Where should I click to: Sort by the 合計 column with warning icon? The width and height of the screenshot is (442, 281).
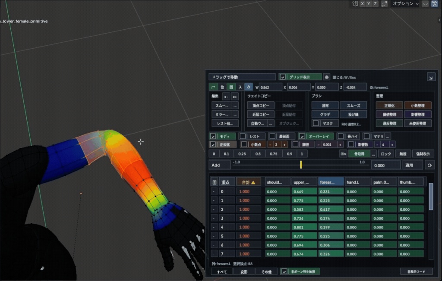pos(248,182)
